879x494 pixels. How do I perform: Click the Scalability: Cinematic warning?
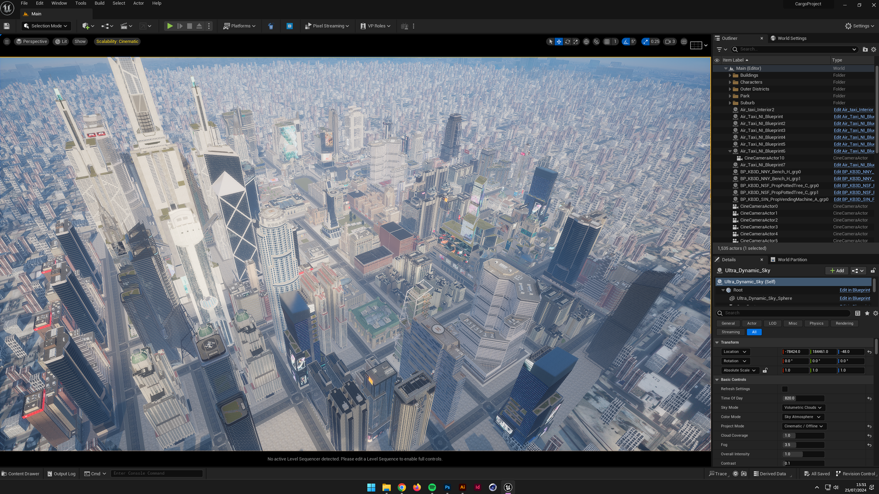tap(117, 42)
